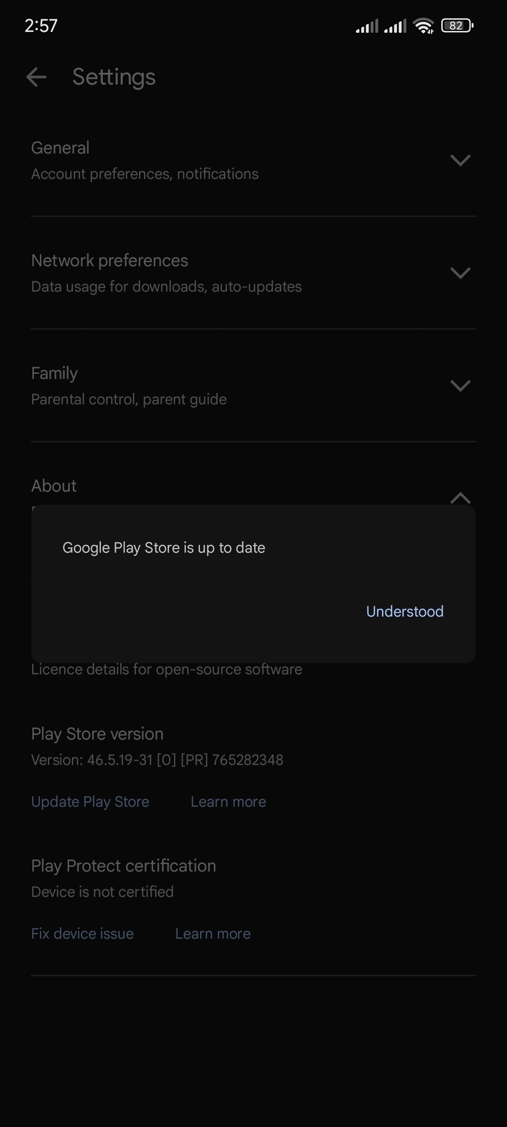Screen dimensions: 507x1127
Task: Tap the Play Store version entry
Action: pyautogui.click(x=157, y=747)
